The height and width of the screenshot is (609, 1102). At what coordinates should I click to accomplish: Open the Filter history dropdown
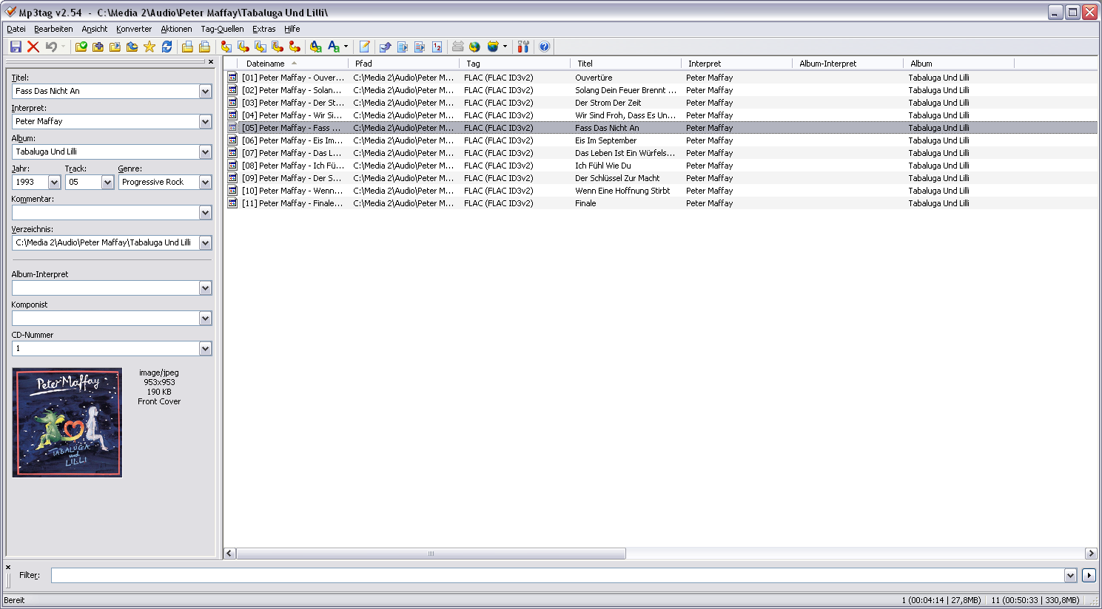point(1070,575)
